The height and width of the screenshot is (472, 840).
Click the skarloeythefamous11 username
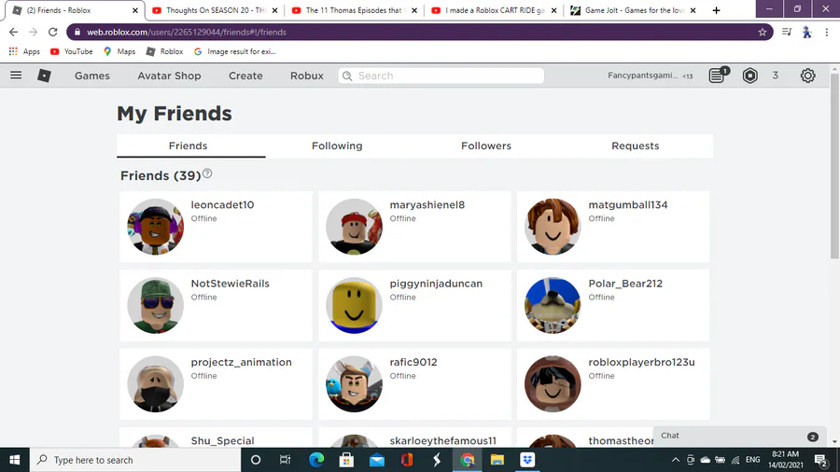442,440
